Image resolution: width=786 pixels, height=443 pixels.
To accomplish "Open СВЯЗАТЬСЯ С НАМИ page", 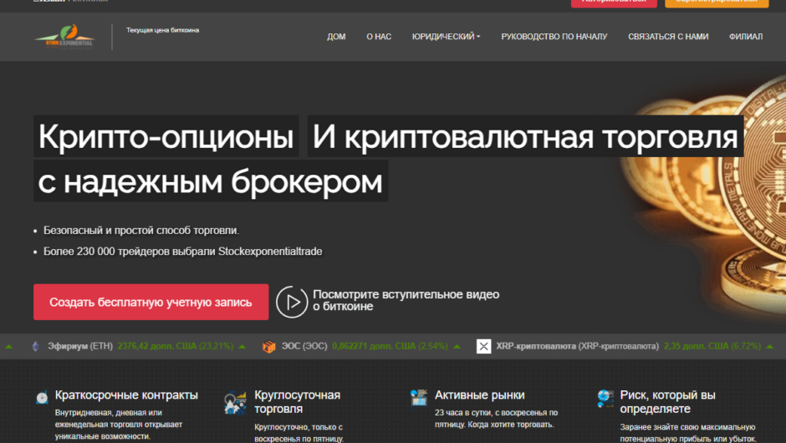I will pyautogui.click(x=668, y=37).
